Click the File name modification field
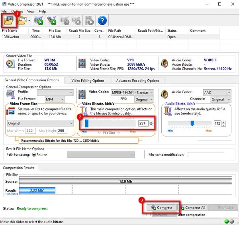239x225 pixels. (x=206, y=155)
